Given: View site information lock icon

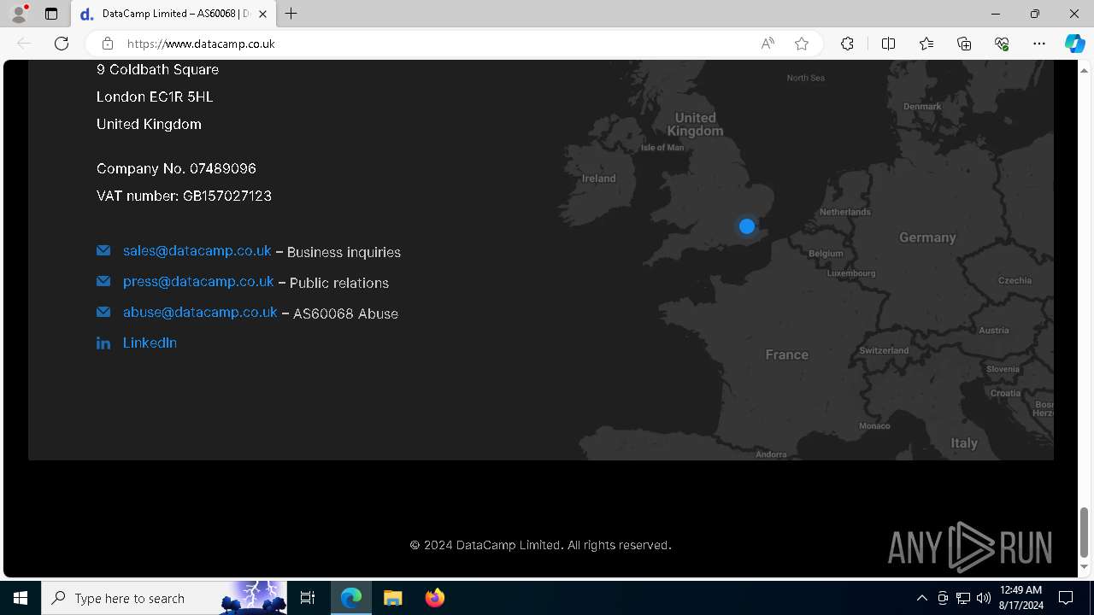Looking at the screenshot, I should pos(108,44).
